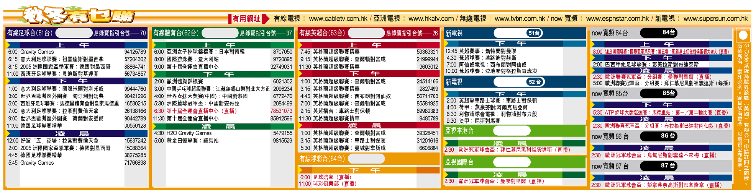This screenshot has height=193, width=756.
Task: Click the 易錄寶指引台號—26 label
Action: pyautogui.click(x=412, y=33)
